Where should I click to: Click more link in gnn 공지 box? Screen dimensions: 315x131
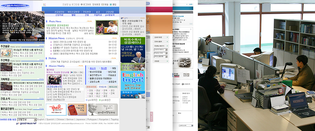coord(142,18)
